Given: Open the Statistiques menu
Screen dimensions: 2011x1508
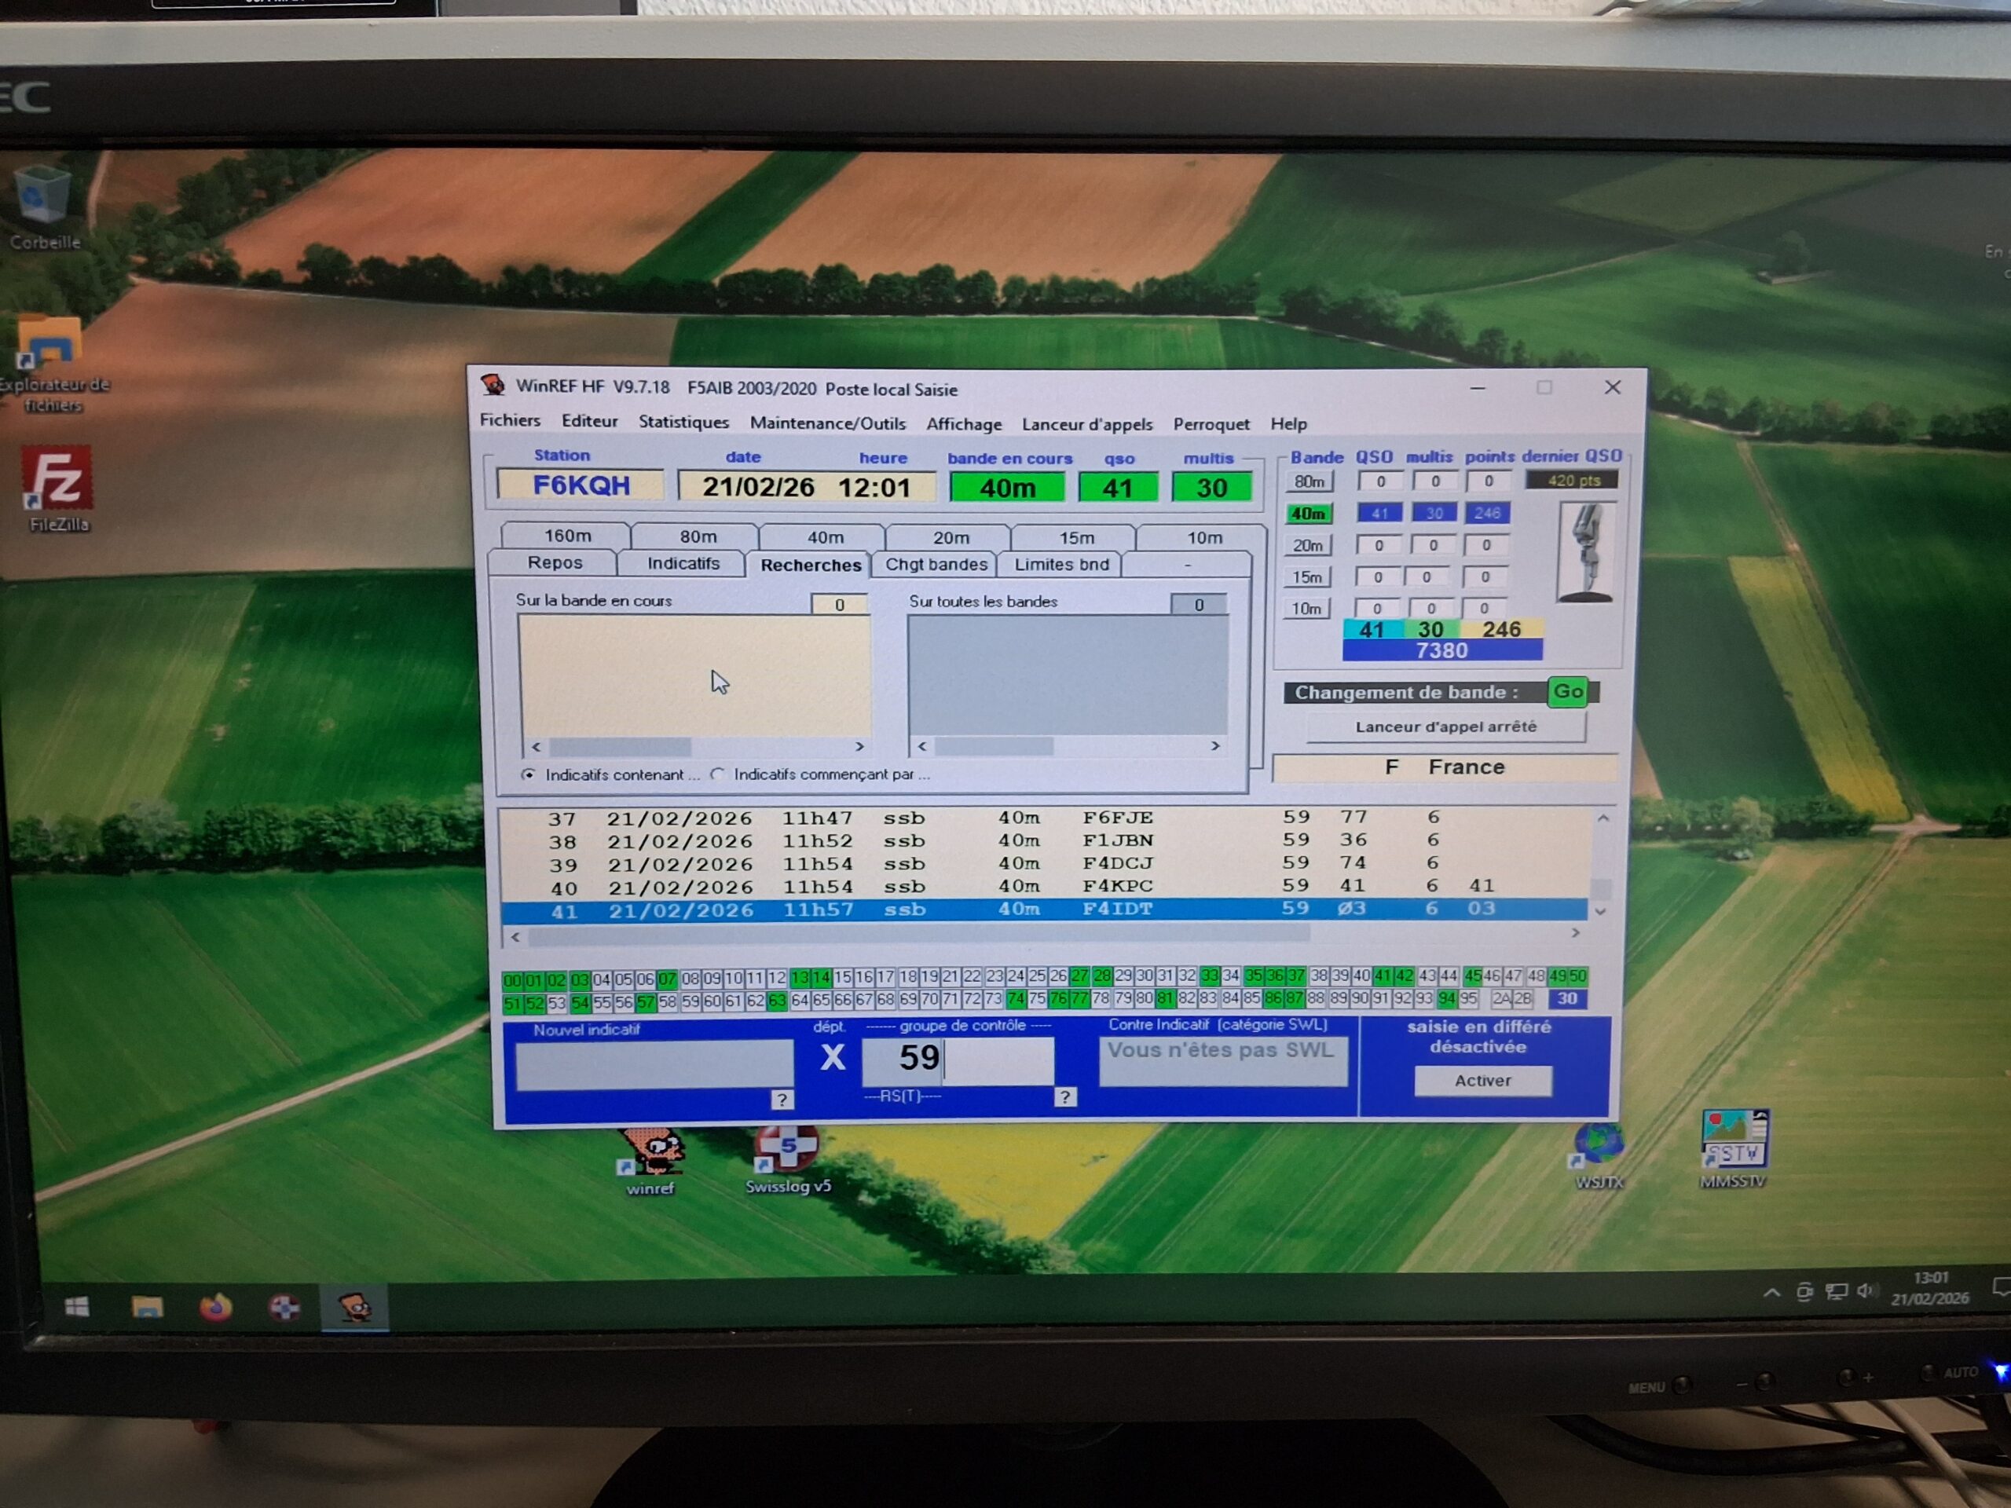Looking at the screenshot, I should [683, 422].
